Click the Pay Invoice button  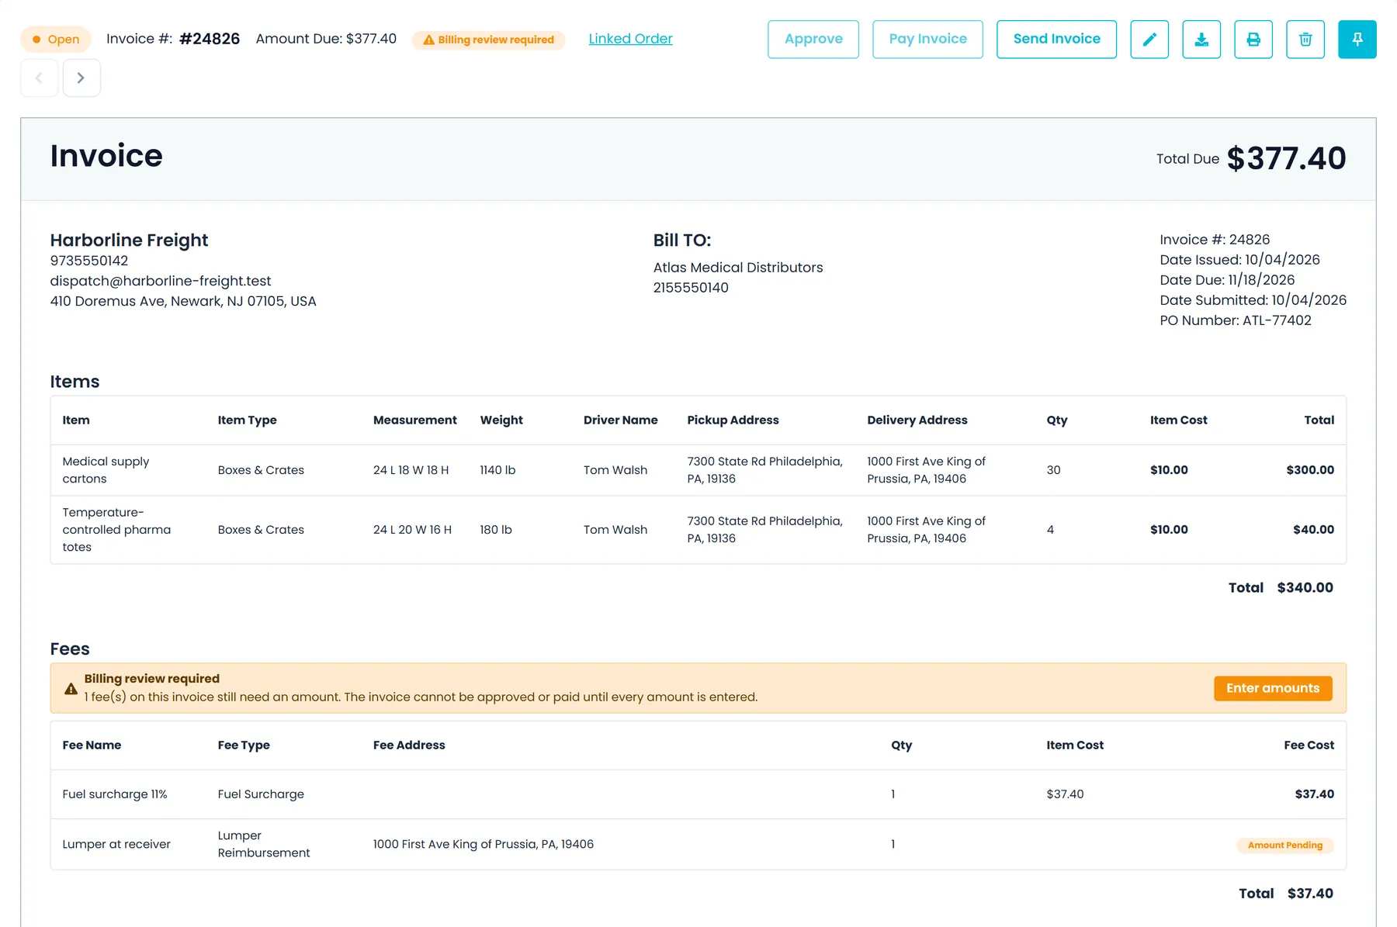tap(927, 40)
